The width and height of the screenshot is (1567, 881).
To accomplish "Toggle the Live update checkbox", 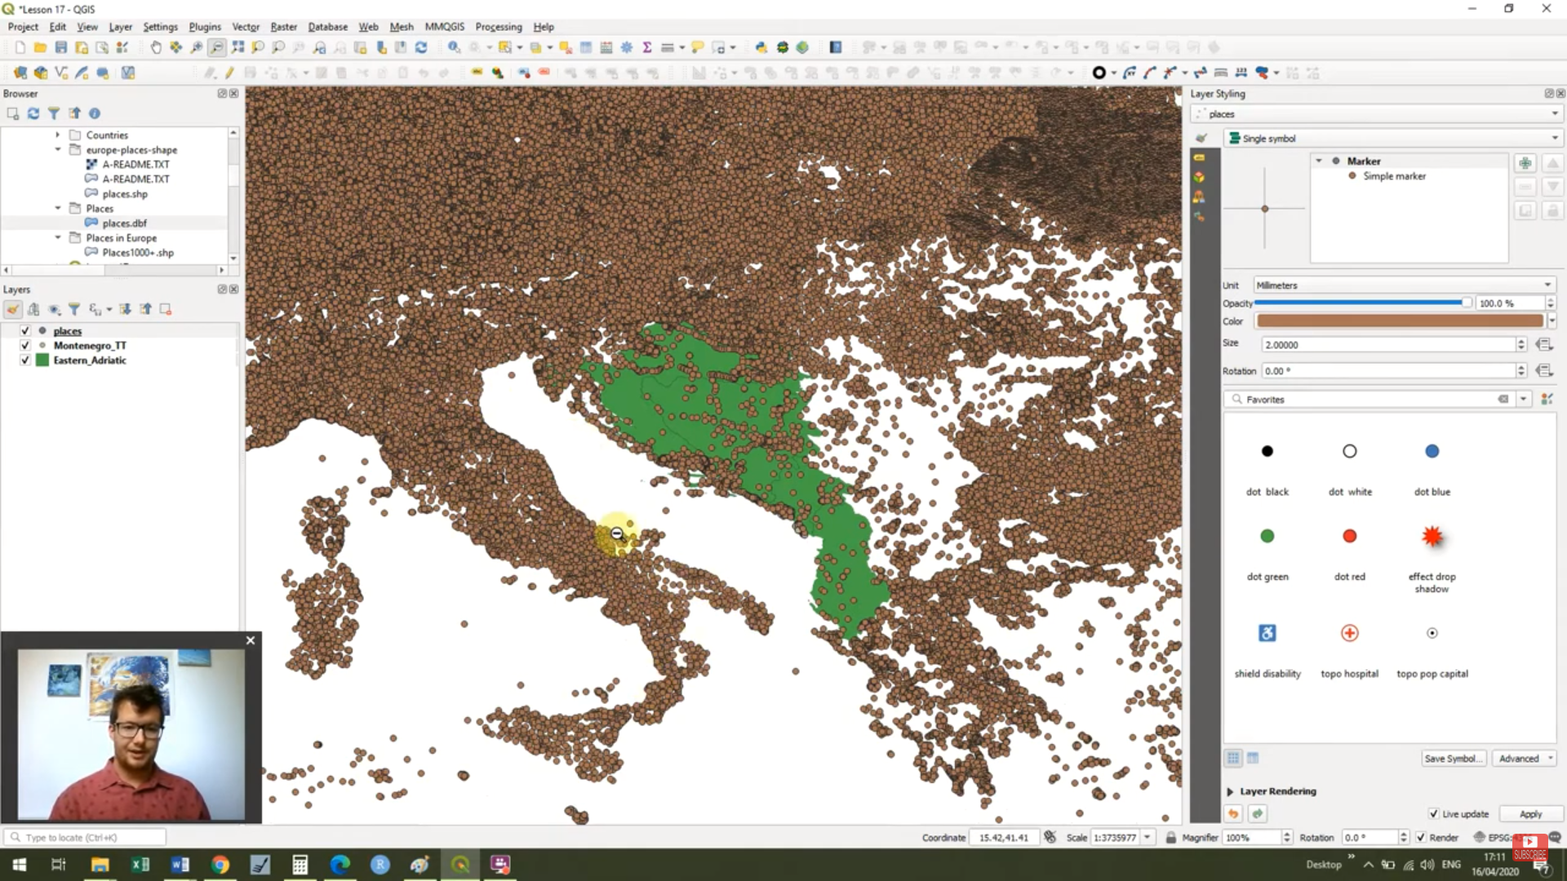I will tap(1434, 814).
